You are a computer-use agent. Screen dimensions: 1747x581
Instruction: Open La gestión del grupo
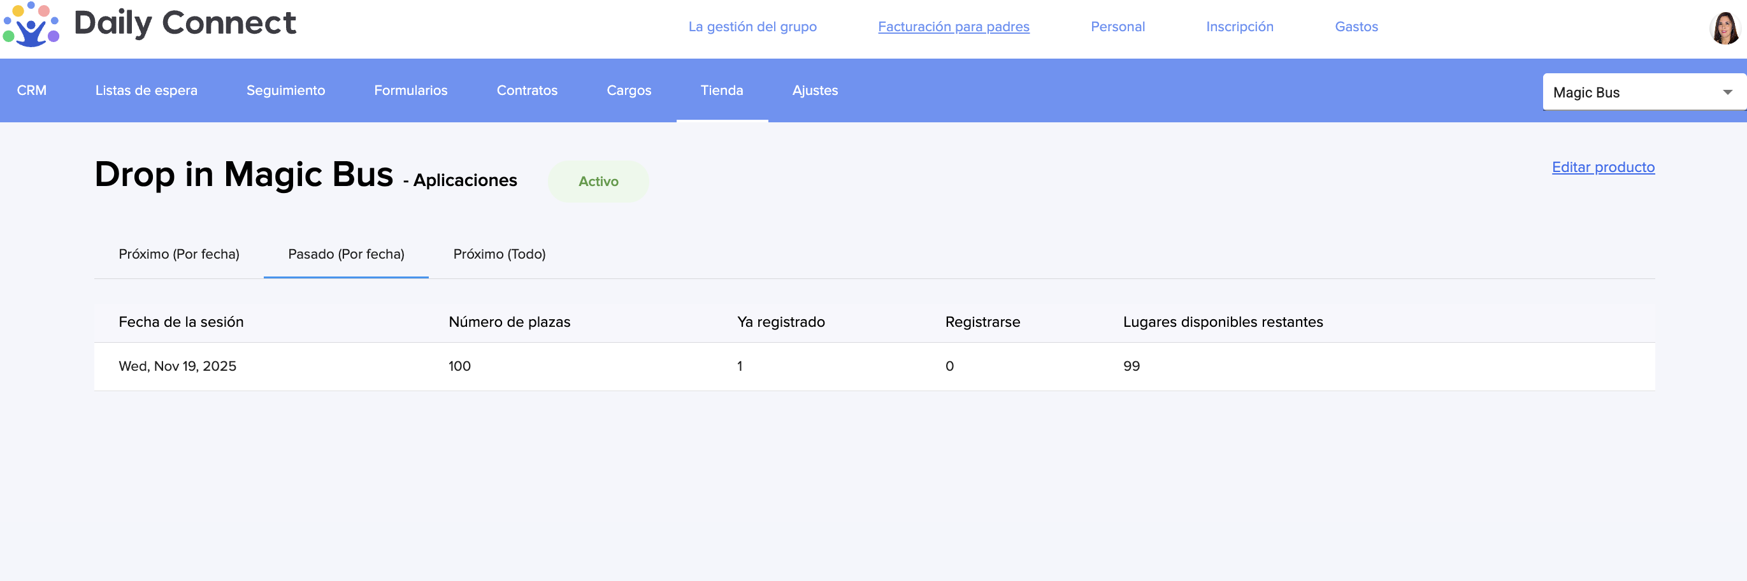point(752,27)
